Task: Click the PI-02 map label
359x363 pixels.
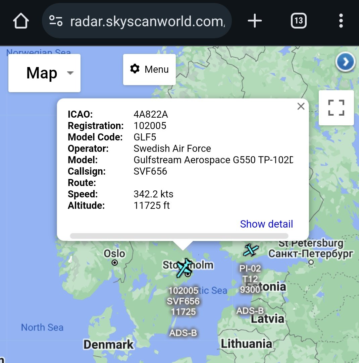Action: coord(250,268)
